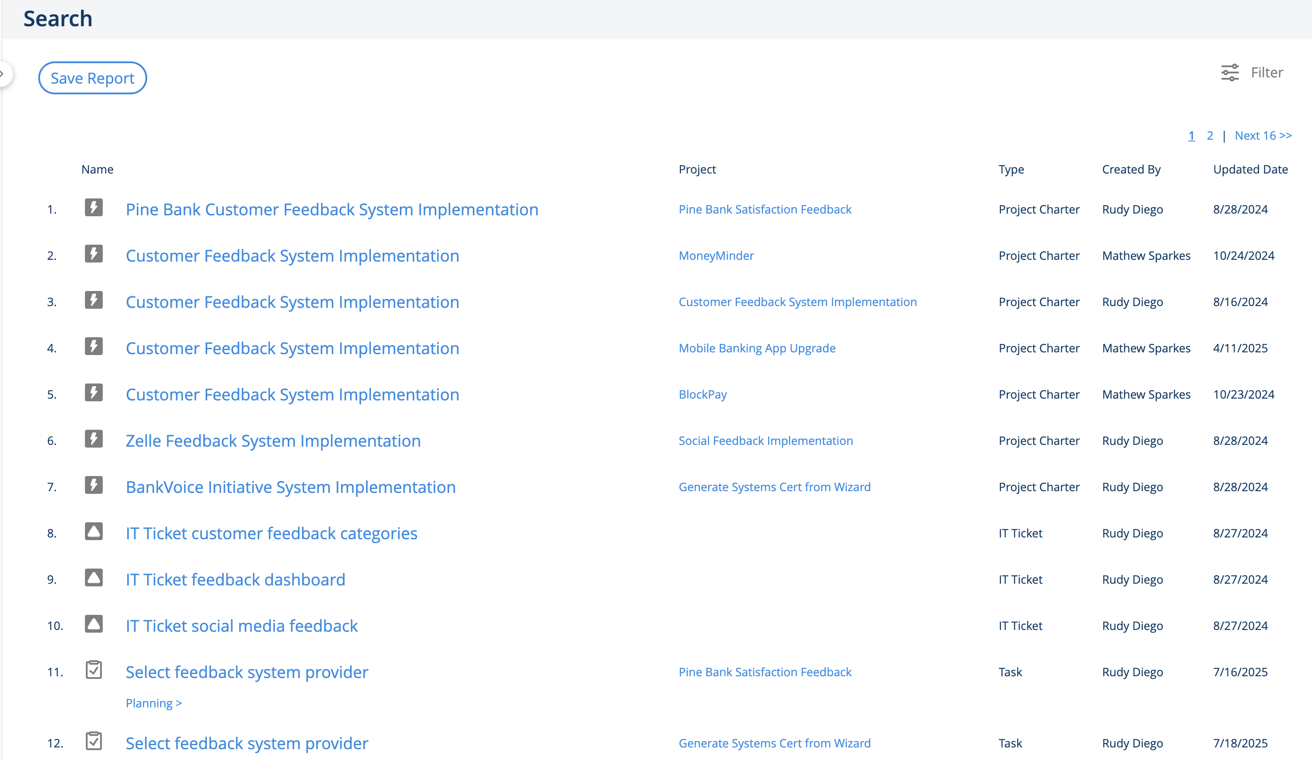The height and width of the screenshot is (759, 1312).
Task: Open Select feedback system provider in row 11
Action: (247, 673)
